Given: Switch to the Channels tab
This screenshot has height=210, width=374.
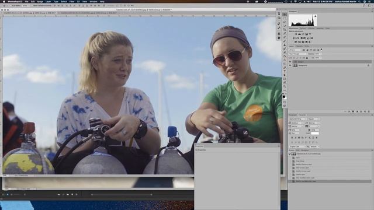Looking at the screenshot, I should pyautogui.click(x=299, y=46).
